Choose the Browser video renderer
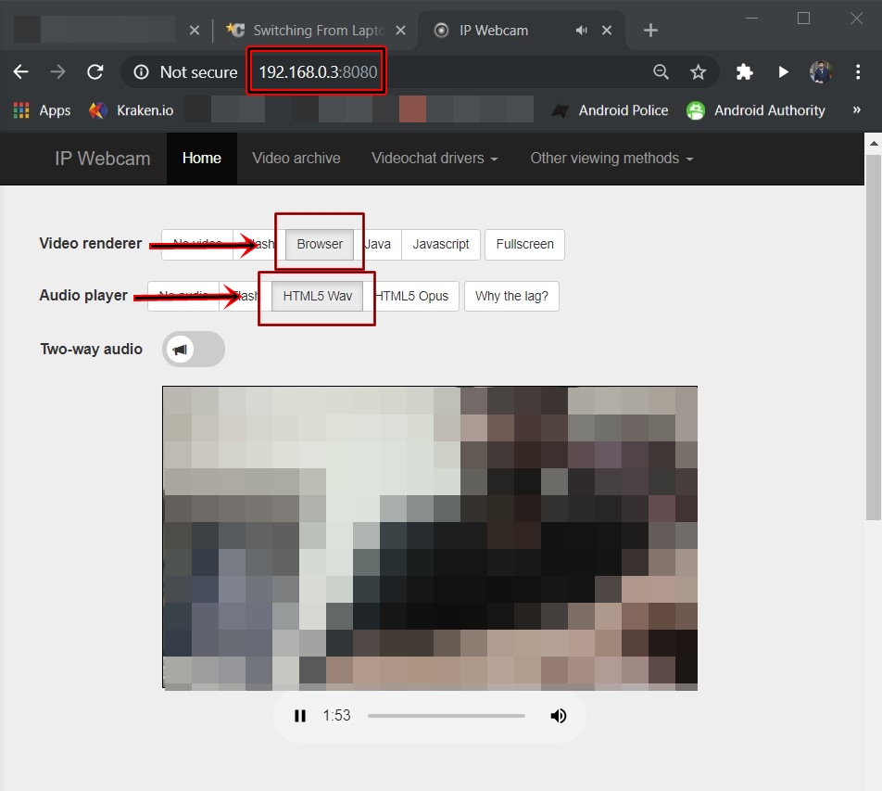Viewport: 882px width, 791px height. 320,244
